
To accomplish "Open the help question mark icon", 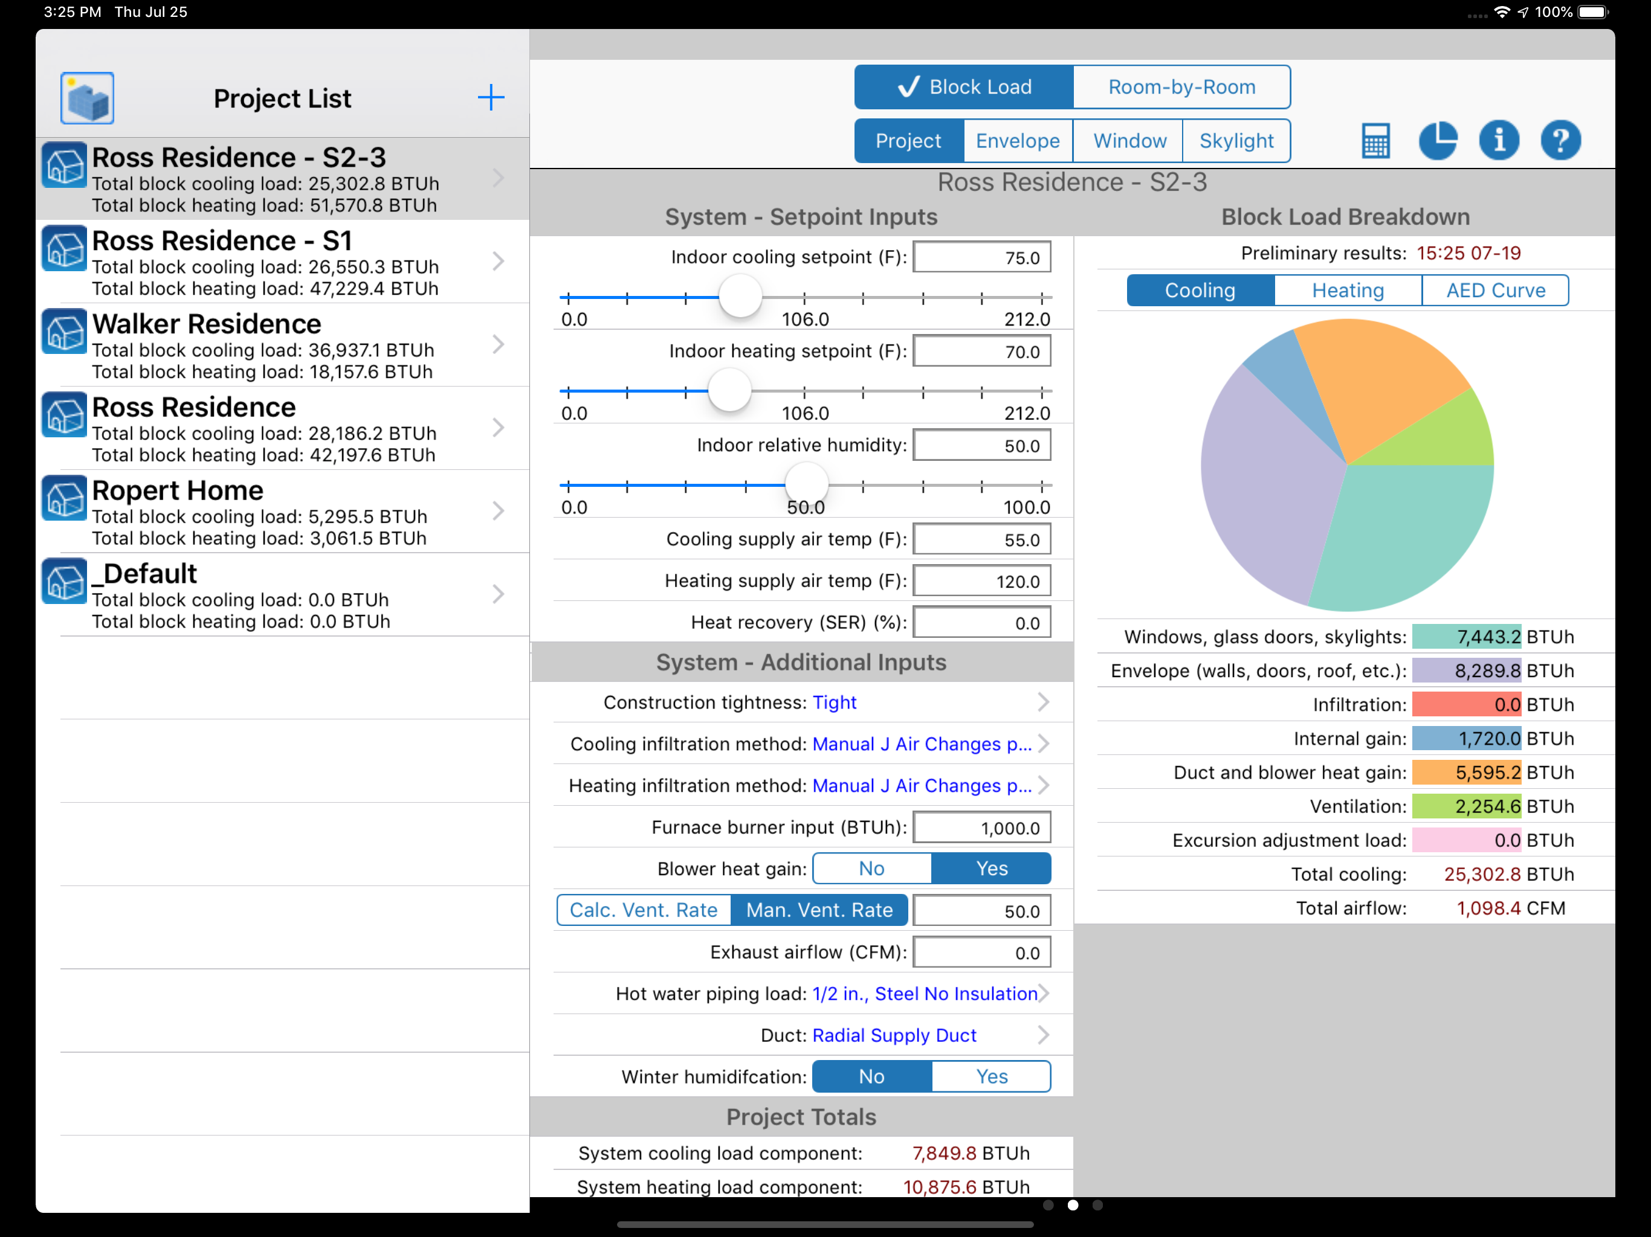I will point(1560,140).
